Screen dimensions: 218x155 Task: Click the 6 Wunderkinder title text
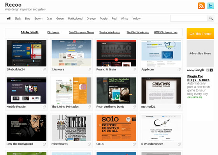tap(152, 144)
